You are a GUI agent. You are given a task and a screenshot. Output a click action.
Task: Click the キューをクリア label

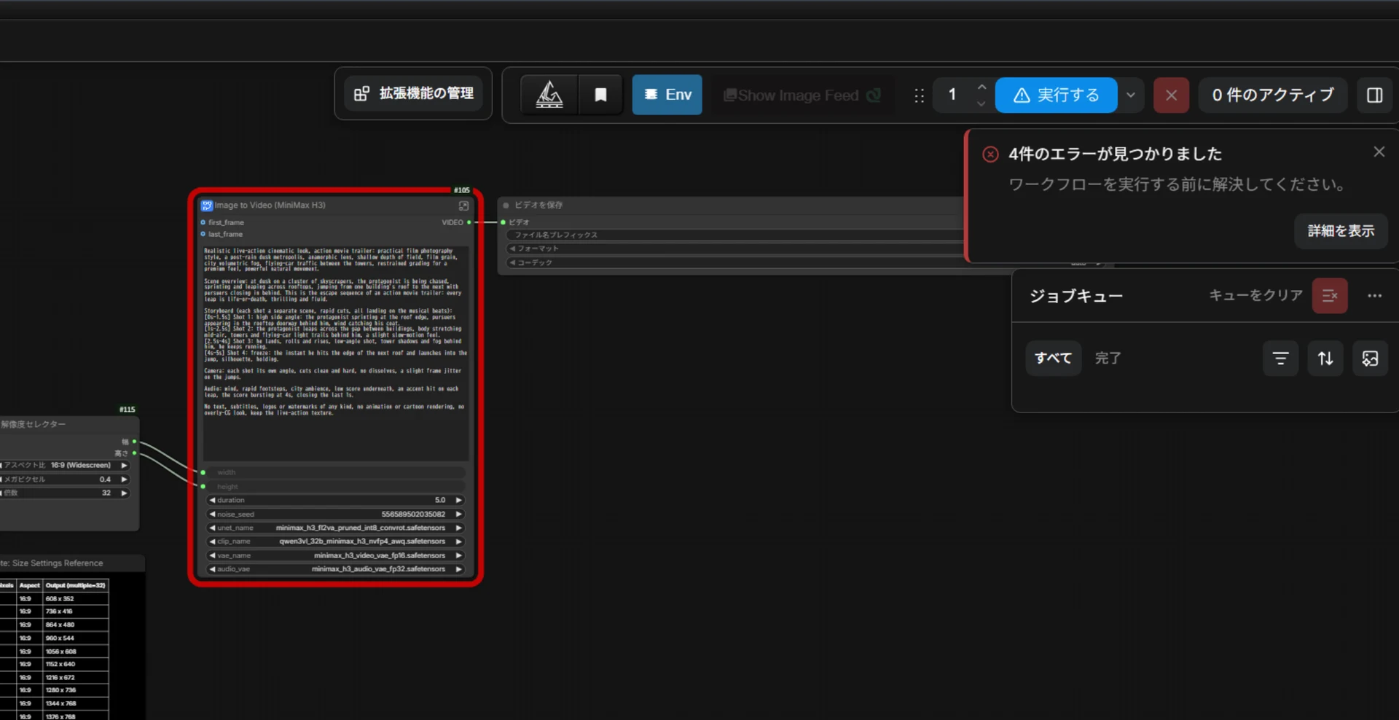tap(1255, 295)
